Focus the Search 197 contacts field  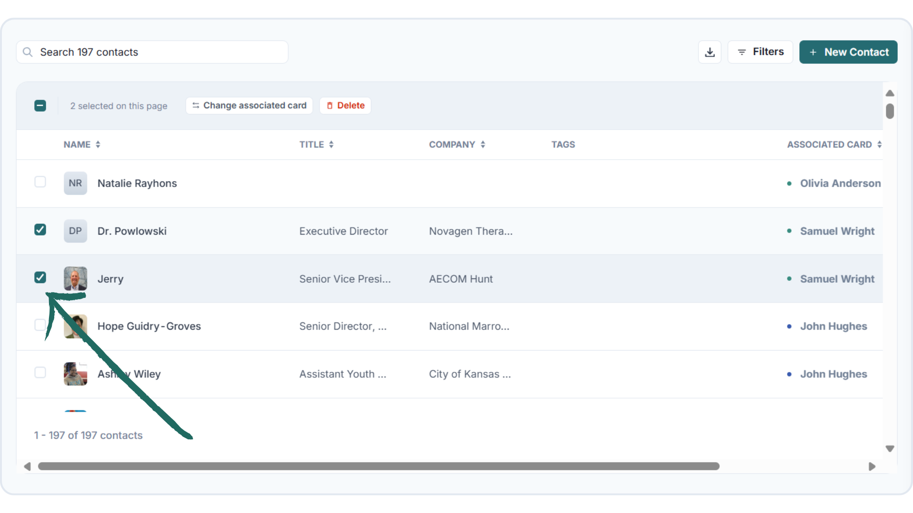(152, 52)
